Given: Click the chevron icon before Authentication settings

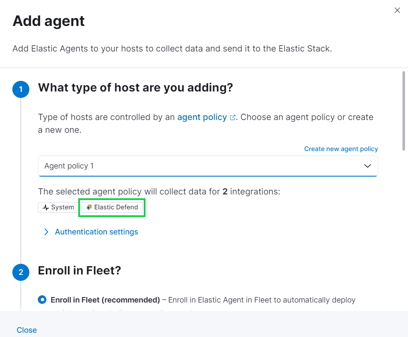Looking at the screenshot, I should pyautogui.click(x=46, y=232).
